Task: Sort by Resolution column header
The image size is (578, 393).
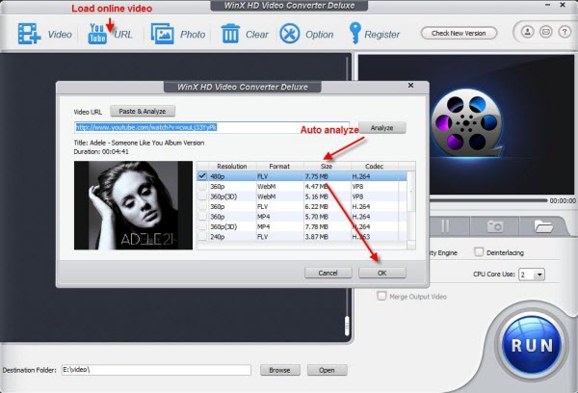Action: [231, 167]
